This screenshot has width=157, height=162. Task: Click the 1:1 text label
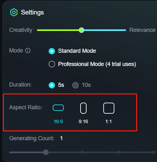[x=109, y=122]
